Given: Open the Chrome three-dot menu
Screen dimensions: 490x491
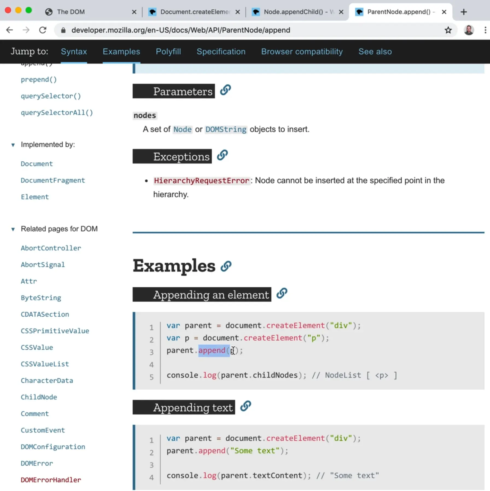Looking at the screenshot, I should (x=486, y=30).
